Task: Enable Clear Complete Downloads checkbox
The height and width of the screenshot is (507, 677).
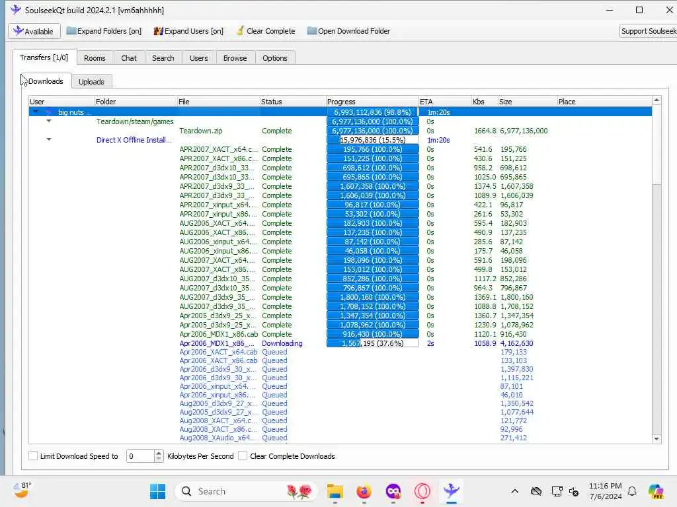Action: 243,456
